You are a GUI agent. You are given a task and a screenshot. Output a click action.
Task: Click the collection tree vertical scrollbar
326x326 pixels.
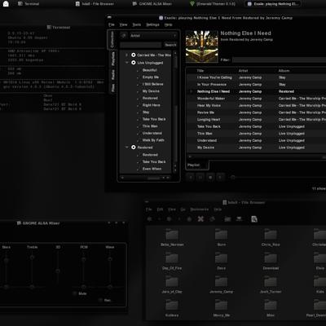pos(175,112)
